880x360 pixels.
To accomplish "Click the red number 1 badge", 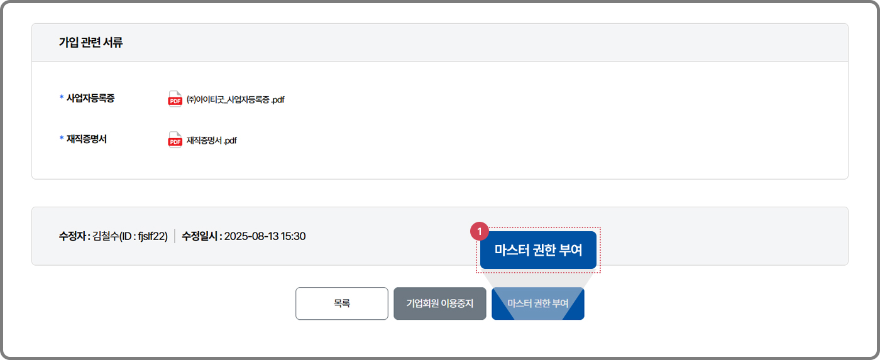I will (480, 232).
